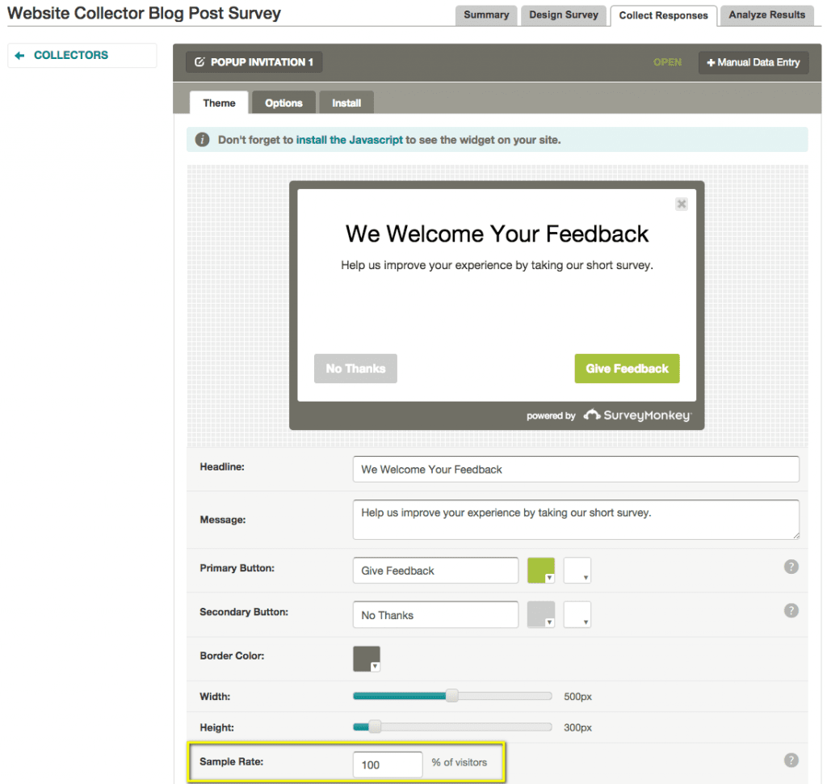827x784 pixels.
Task: Click the back arrow next to COLLECTORS
Action: point(20,55)
